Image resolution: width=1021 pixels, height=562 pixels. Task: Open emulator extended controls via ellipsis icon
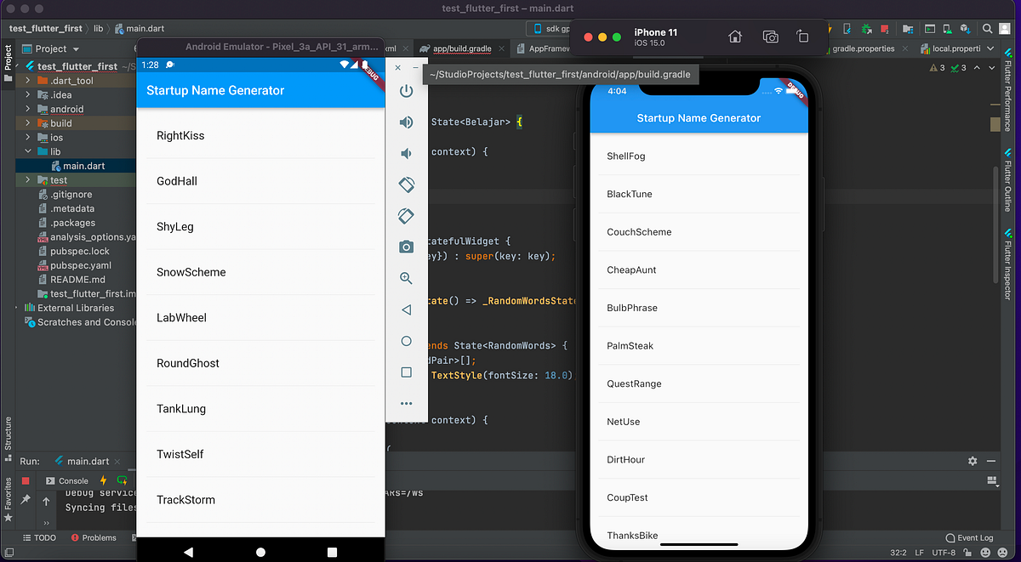pyautogui.click(x=406, y=403)
